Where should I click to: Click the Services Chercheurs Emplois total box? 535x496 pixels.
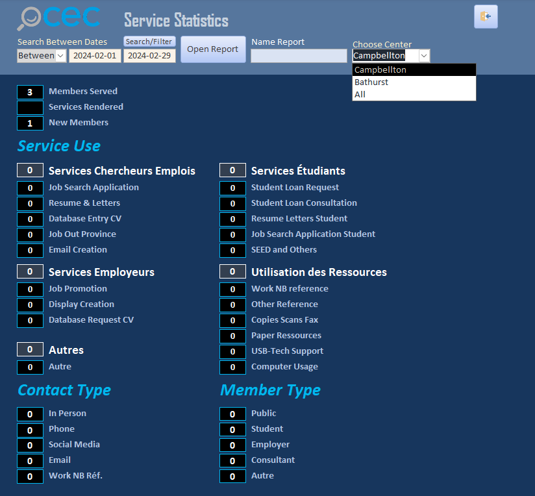(x=30, y=170)
